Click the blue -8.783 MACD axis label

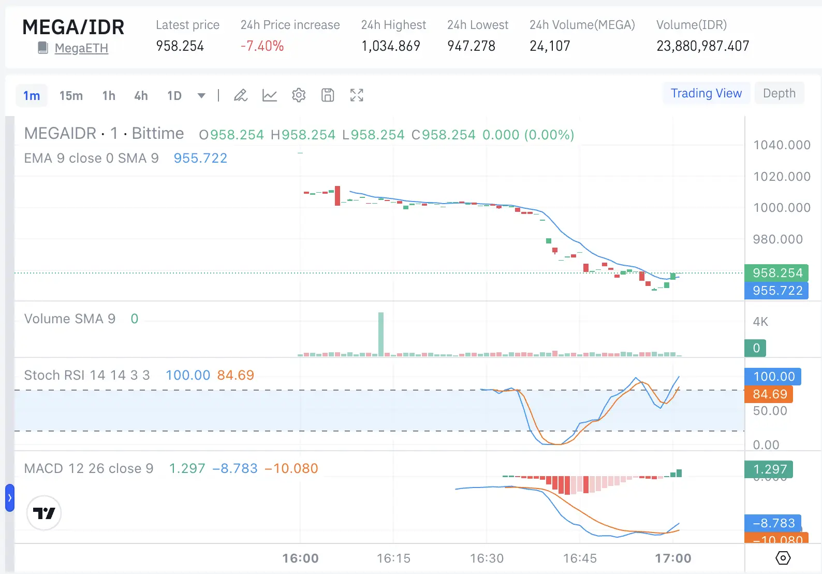[x=773, y=523]
